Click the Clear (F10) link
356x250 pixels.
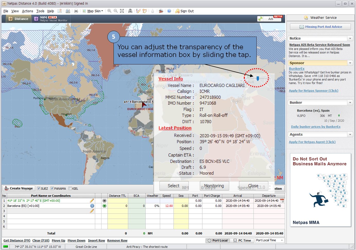[41, 240]
